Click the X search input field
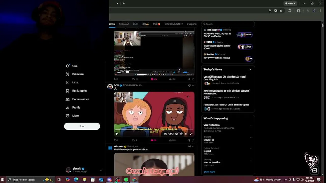The height and width of the screenshot is (183, 326). pos(228,24)
